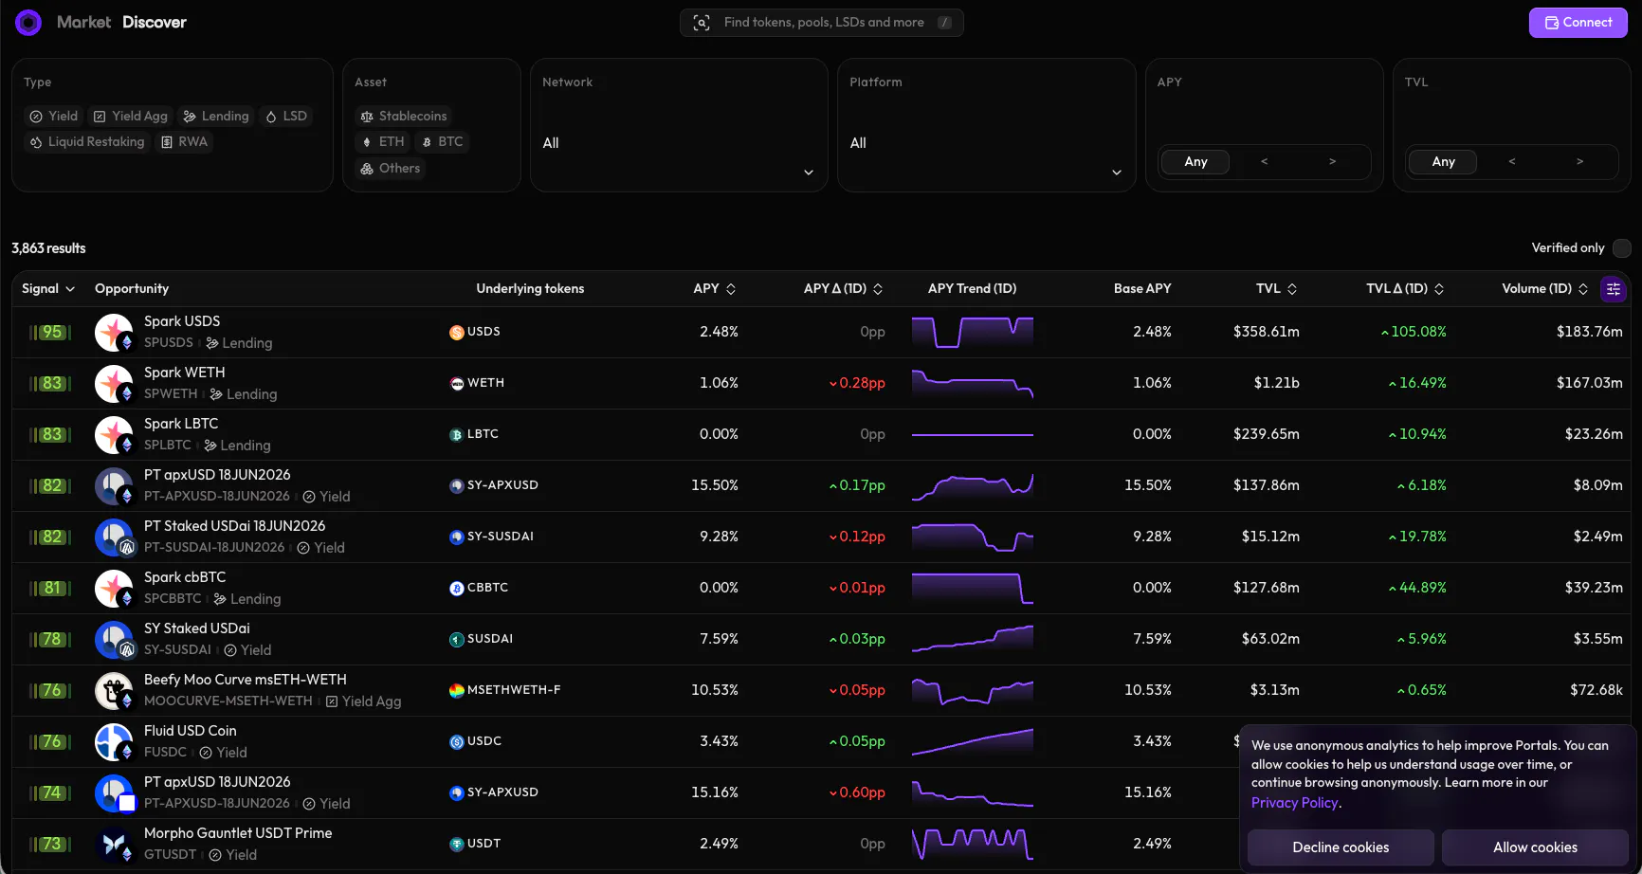Click the Fluid USD Coin APY trend chart
Screen dimensions: 1642x874
pyautogui.click(x=973, y=742)
